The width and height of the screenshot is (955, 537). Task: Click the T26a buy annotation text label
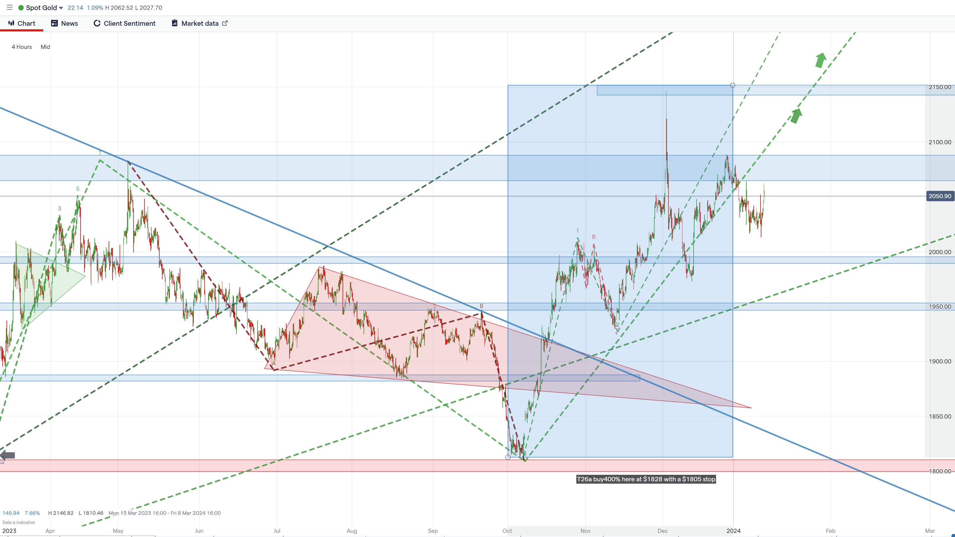pos(646,479)
